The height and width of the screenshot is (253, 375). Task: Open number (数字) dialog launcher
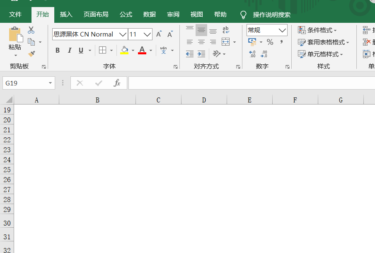coord(288,67)
